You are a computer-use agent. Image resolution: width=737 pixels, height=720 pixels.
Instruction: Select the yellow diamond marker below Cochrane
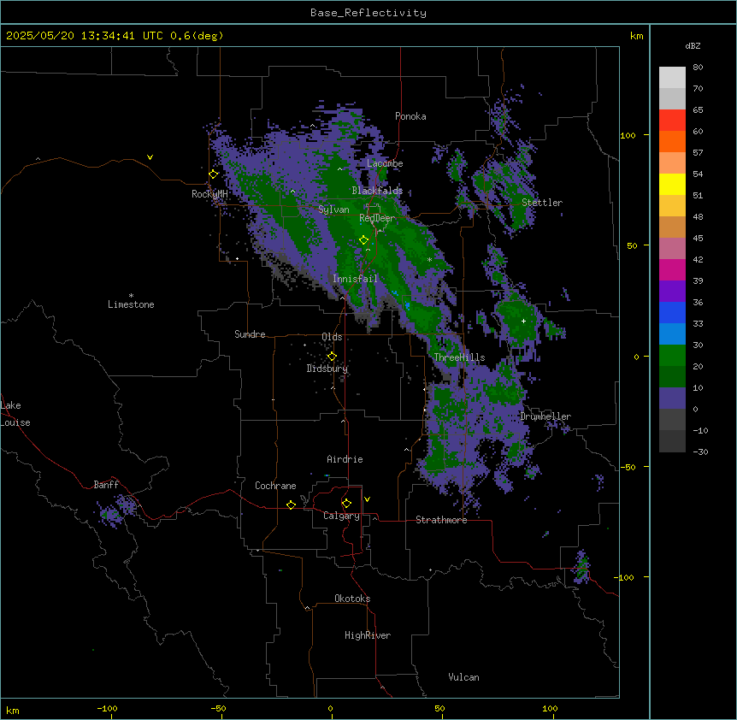point(291,505)
